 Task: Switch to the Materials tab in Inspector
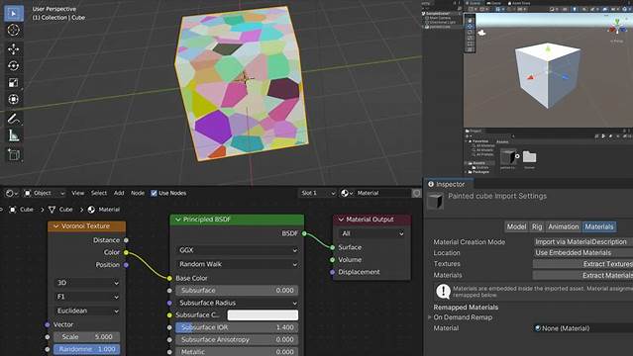pos(599,226)
